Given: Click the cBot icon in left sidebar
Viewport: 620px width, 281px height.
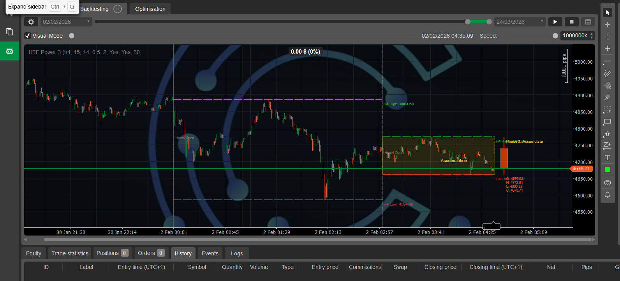Looking at the screenshot, I should [10, 51].
